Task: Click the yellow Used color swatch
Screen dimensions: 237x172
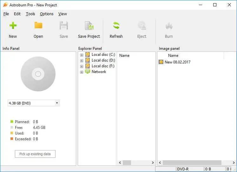Action: pos(12,133)
